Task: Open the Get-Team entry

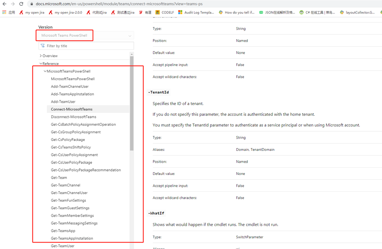Action: [59, 178]
